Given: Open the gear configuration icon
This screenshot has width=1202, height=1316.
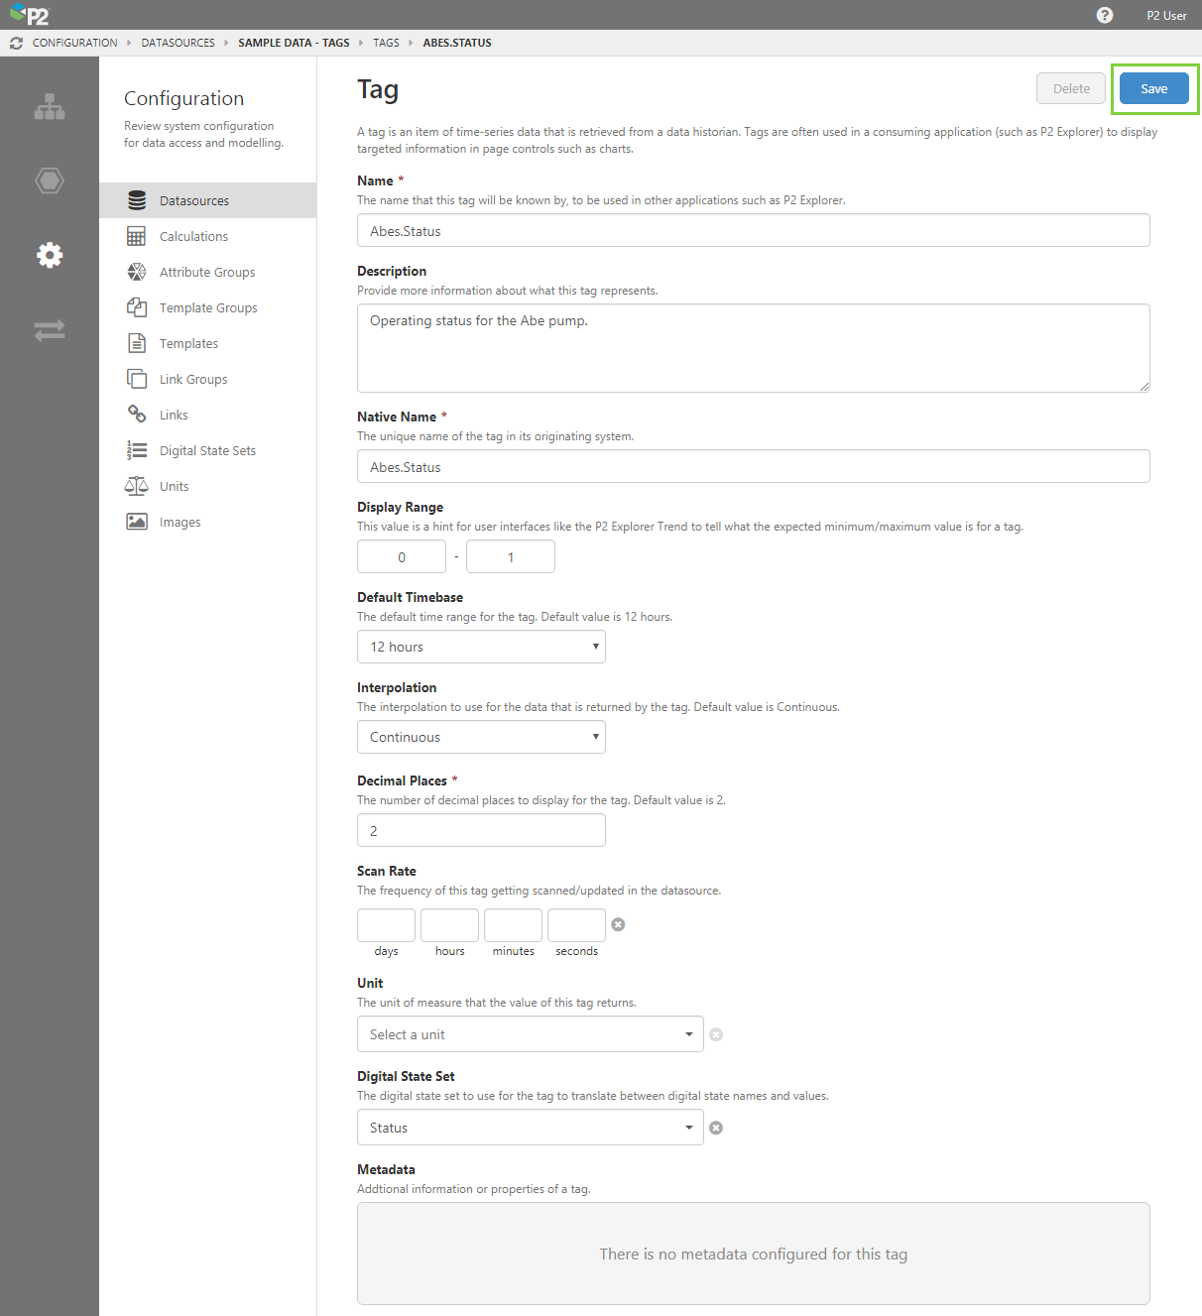Looking at the screenshot, I should tap(50, 255).
